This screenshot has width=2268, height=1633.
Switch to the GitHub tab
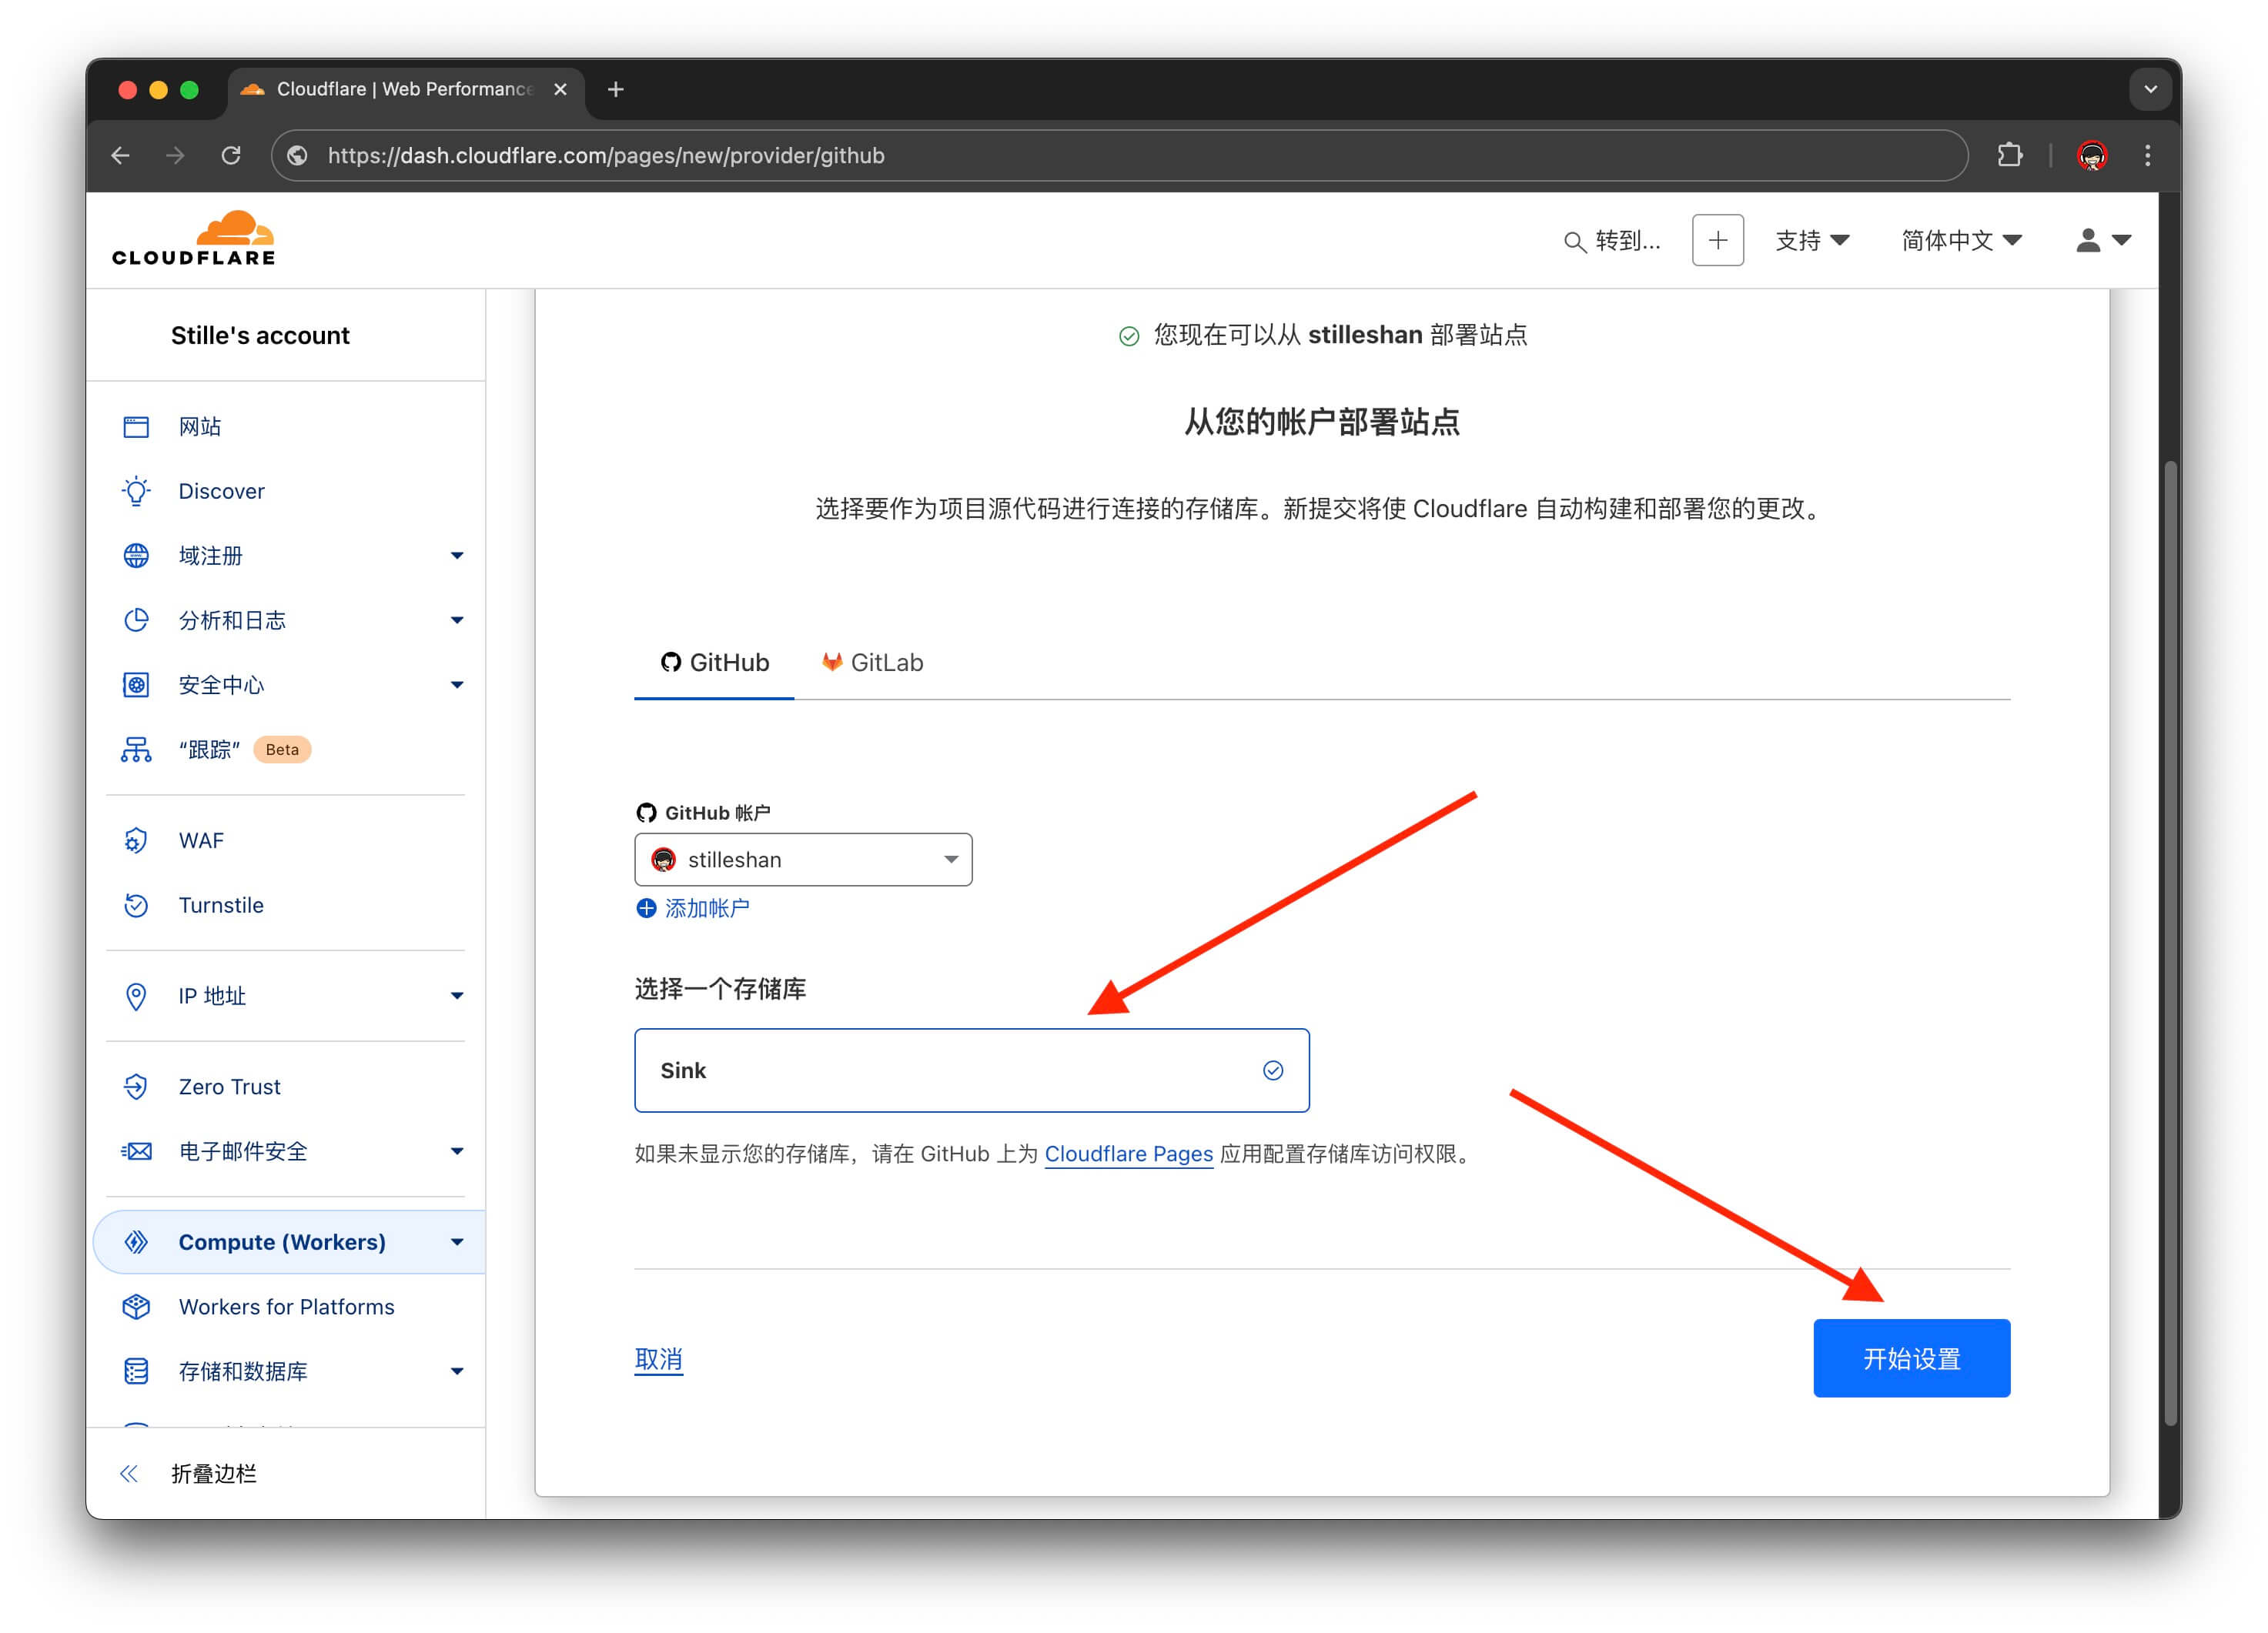click(714, 663)
